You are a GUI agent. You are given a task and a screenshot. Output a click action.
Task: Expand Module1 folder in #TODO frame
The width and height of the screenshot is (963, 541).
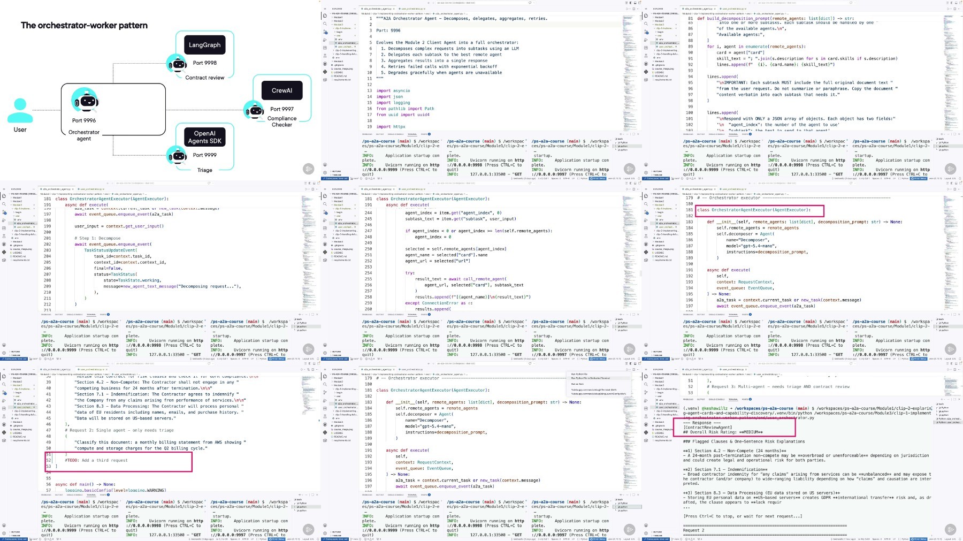pos(17,378)
